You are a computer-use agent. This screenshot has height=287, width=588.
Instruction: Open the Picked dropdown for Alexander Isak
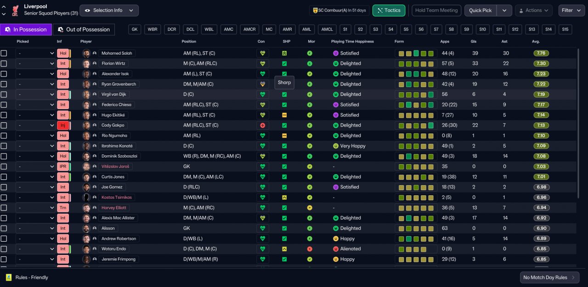point(35,74)
